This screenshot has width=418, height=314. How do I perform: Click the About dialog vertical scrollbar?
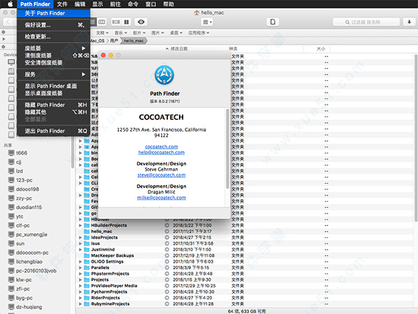227,149
